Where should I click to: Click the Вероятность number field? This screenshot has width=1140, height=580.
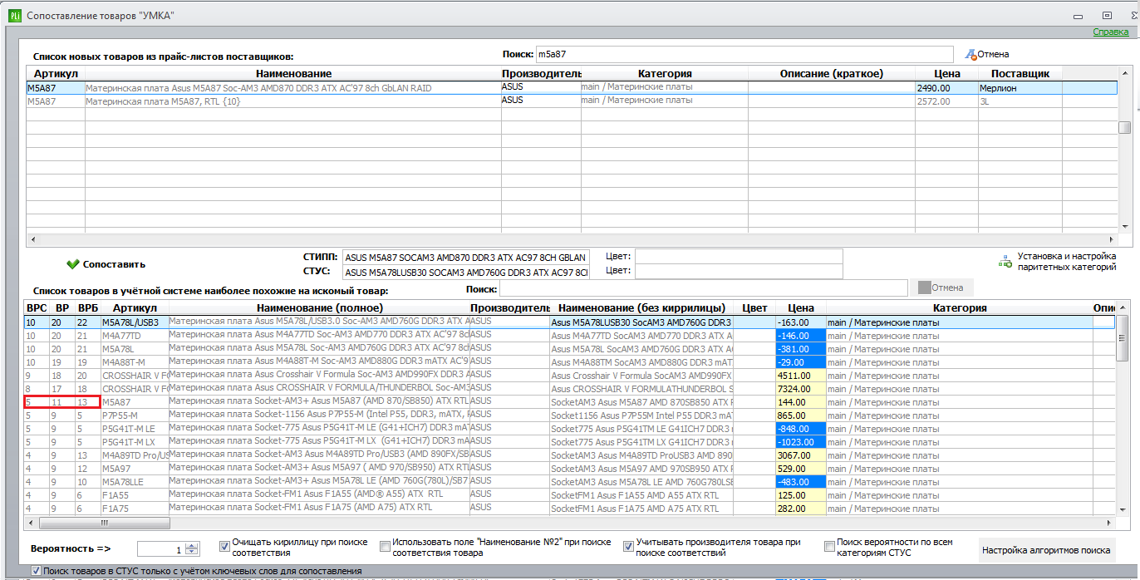(161, 548)
